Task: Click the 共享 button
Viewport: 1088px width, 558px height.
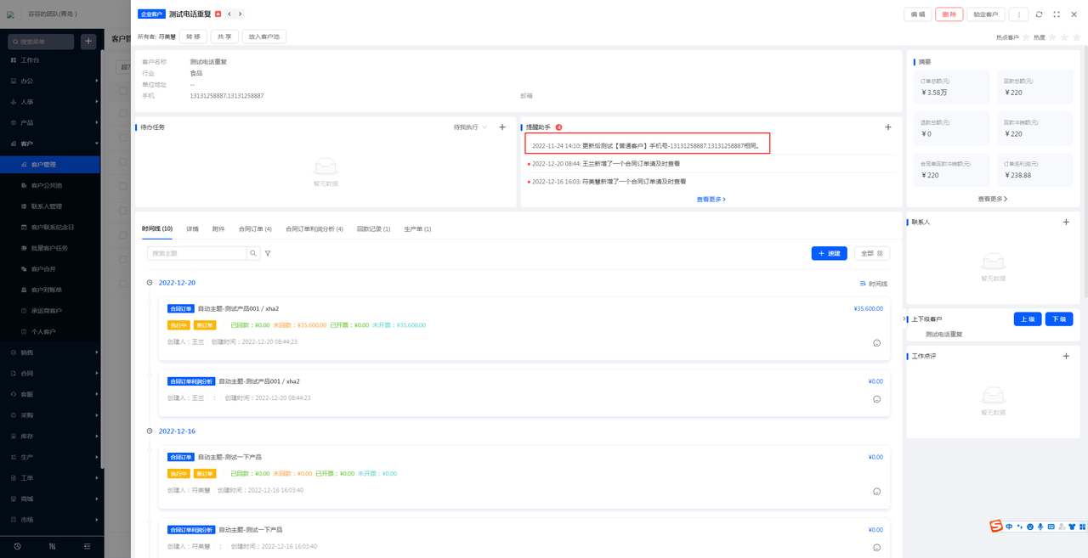Action: pyautogui.click(x=224, y=37)
